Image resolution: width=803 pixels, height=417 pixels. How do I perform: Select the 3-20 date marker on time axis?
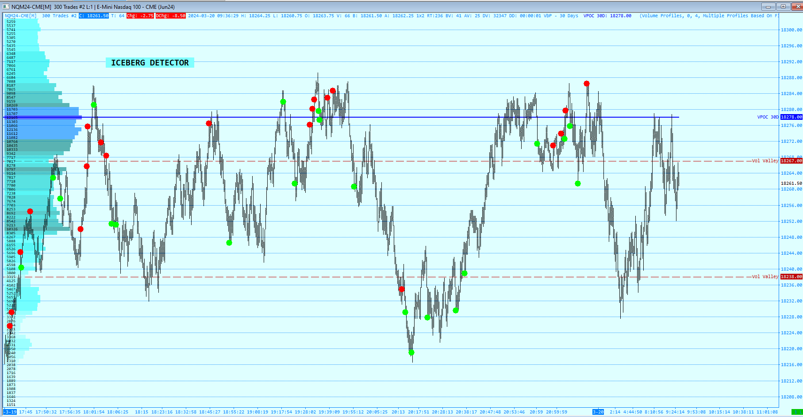coord(598,412)
